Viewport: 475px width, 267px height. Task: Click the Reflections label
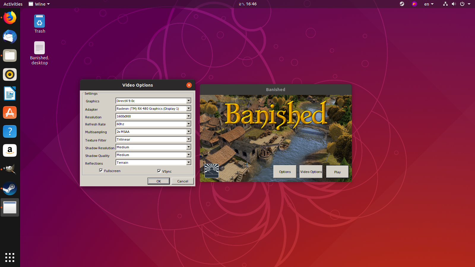tap(94, 163)
